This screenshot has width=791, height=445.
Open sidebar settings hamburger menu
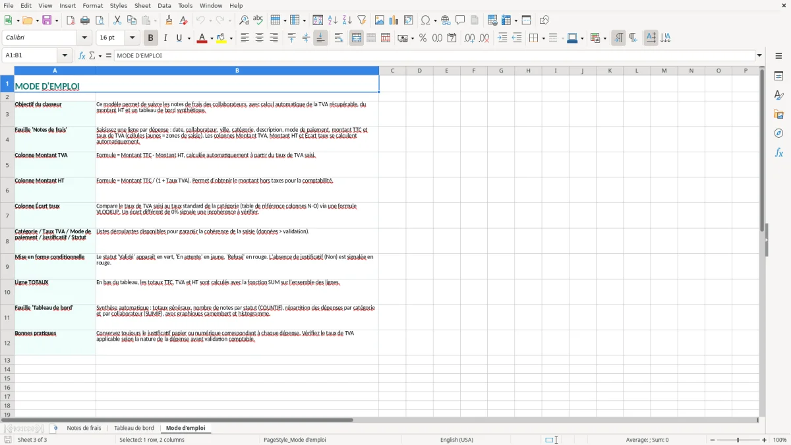[778, 56]
